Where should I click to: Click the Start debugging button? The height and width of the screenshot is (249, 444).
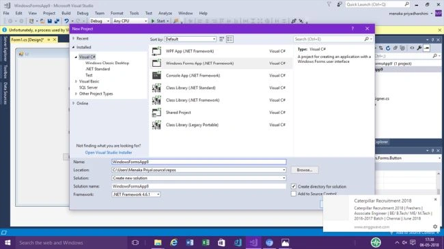(161, 21)
